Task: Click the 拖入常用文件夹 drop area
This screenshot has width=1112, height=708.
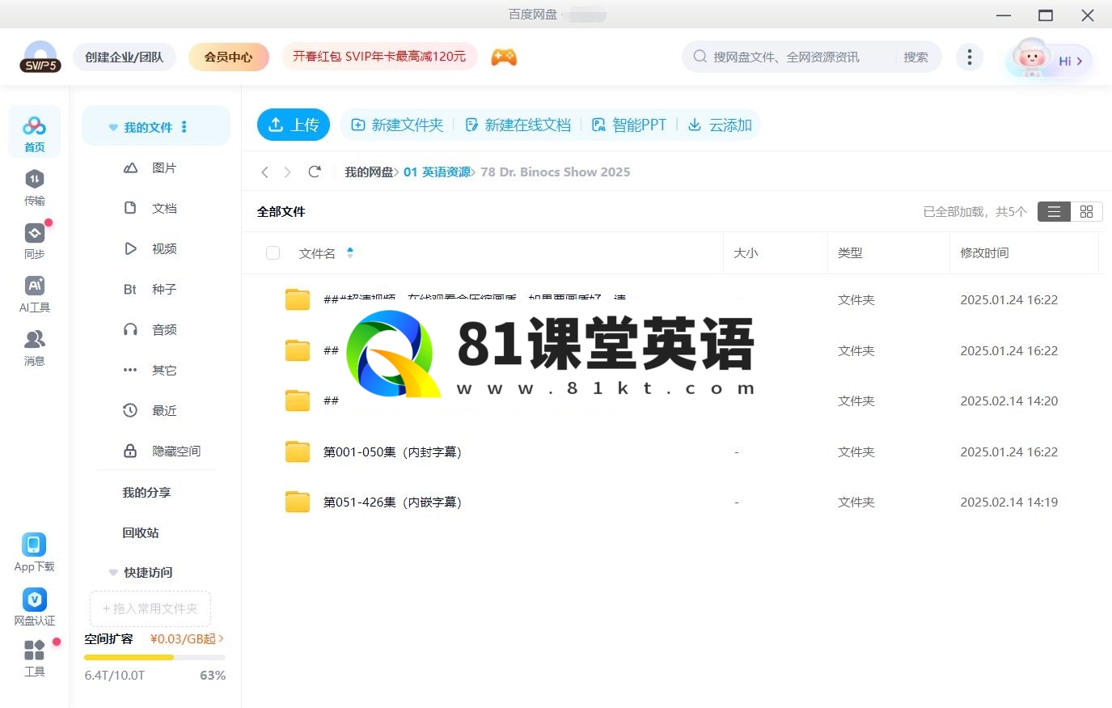Action: [x=150, y=608]
